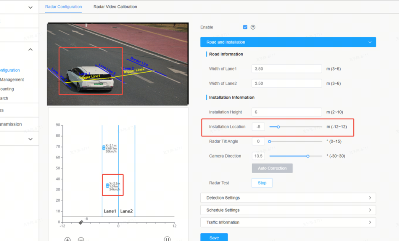Switch to the Radar Configuration tab

pyautogui.click(x=63, y=7)
